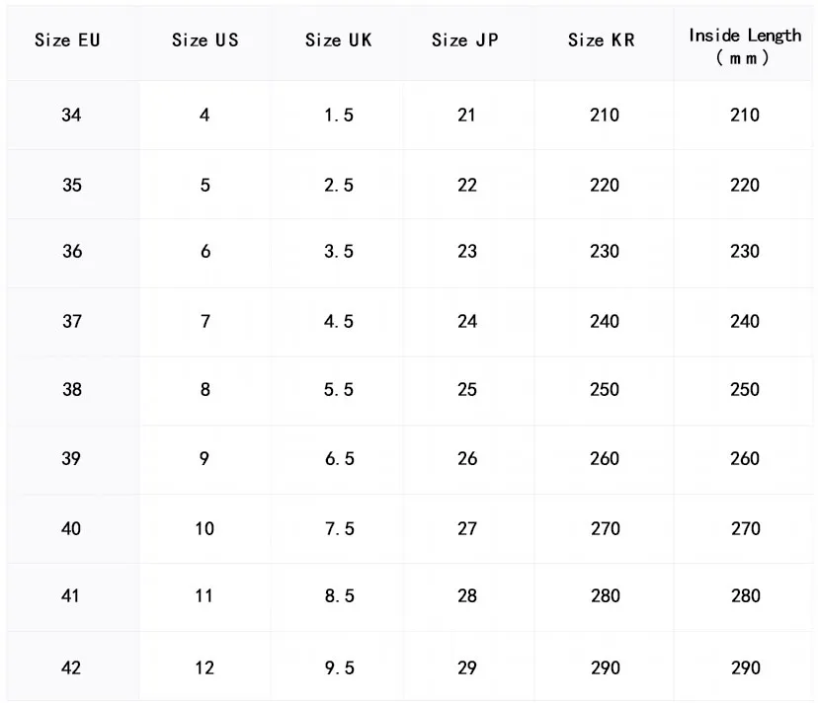Click US size 10 cell
Image resolution: width=818 pixels, height=703 pixels.
click(204, 528)
